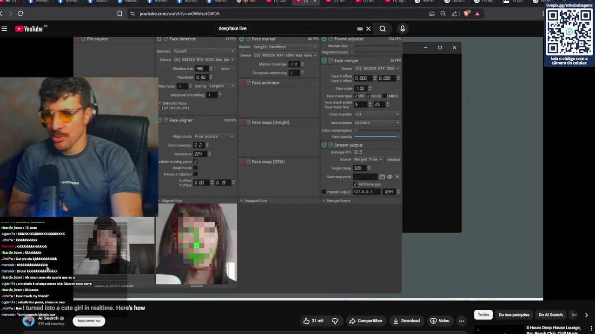The image size is (595, 334).
Task: Uncheck the SRC face mask type
Action: [x=356, y=96]
